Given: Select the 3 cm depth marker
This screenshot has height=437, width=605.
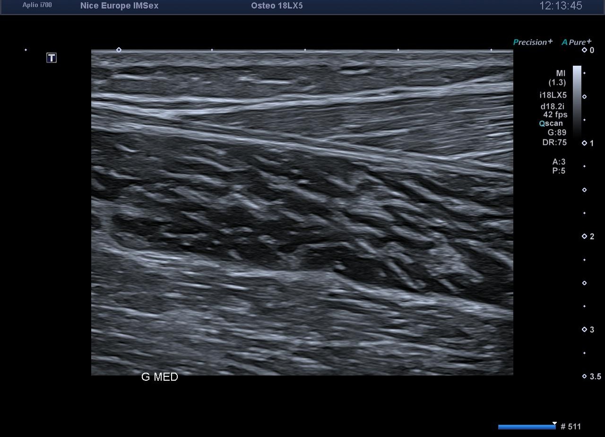Looking at the screenshot, I should pyautogui.click(x=588, y=330).
